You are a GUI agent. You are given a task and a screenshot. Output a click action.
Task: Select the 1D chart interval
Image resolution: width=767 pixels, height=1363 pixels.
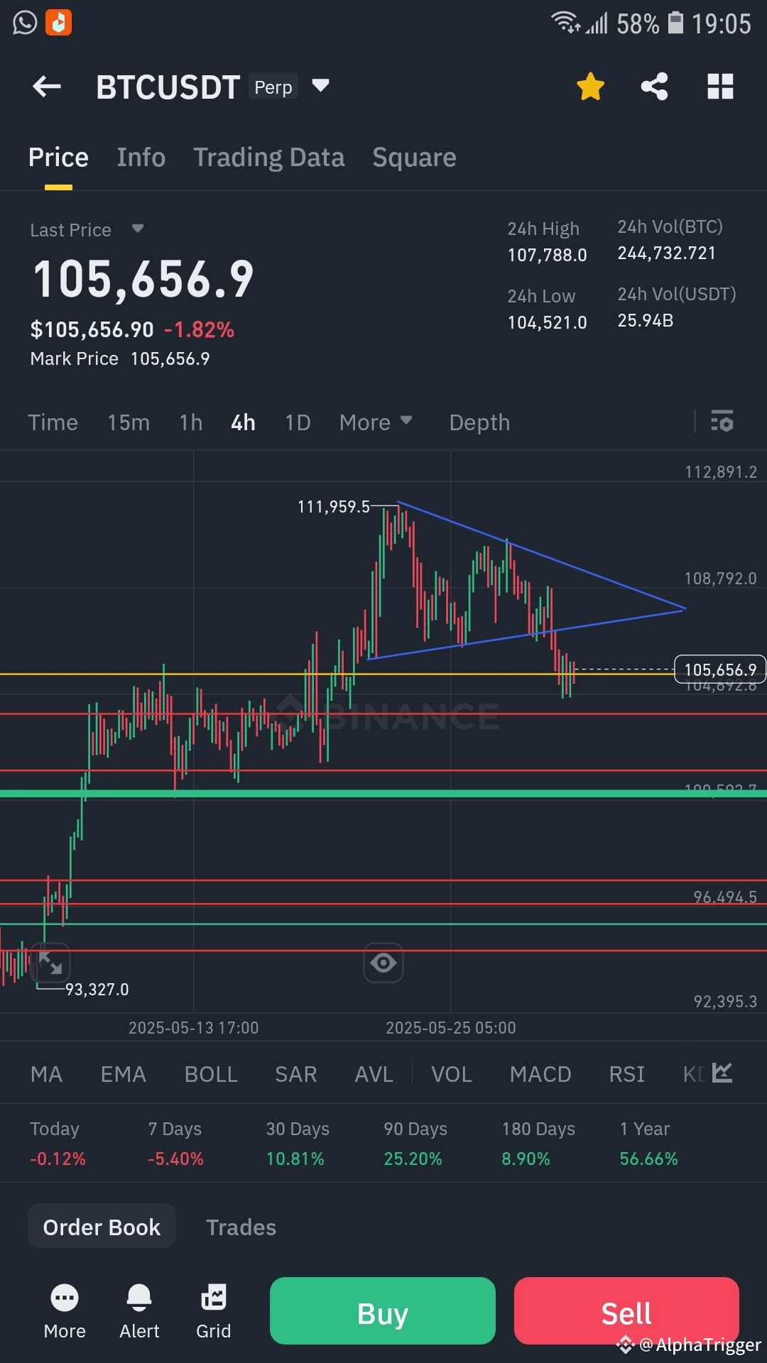coord(298,422)
